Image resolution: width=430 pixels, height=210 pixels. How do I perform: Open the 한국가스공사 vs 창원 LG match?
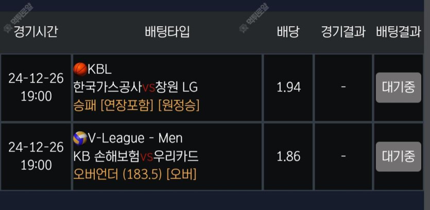135,87
